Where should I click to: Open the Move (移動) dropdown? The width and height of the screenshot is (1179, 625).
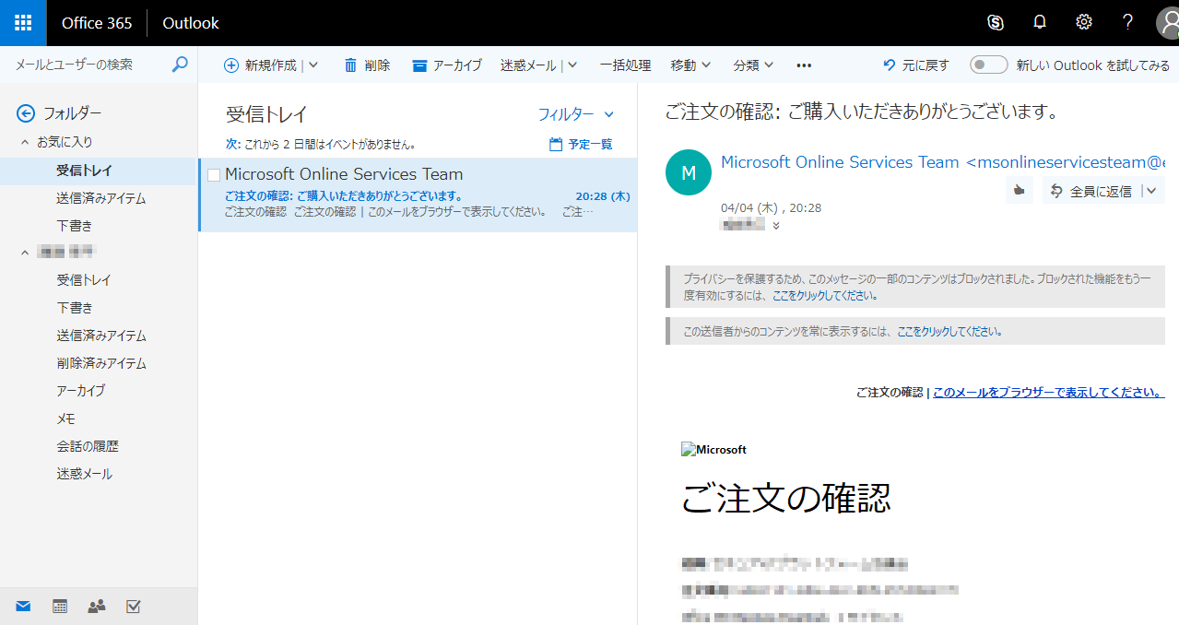[x=690, y=65]
